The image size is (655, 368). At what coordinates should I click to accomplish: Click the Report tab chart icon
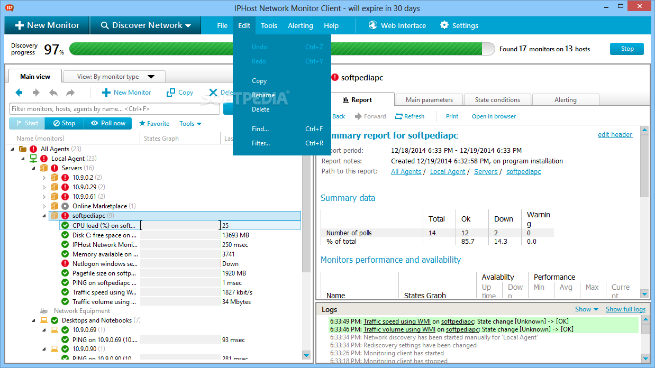[x=345, y=100]
